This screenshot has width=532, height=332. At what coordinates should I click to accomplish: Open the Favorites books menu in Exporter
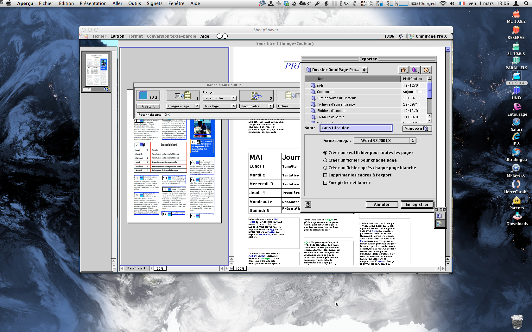click(415, 70)
